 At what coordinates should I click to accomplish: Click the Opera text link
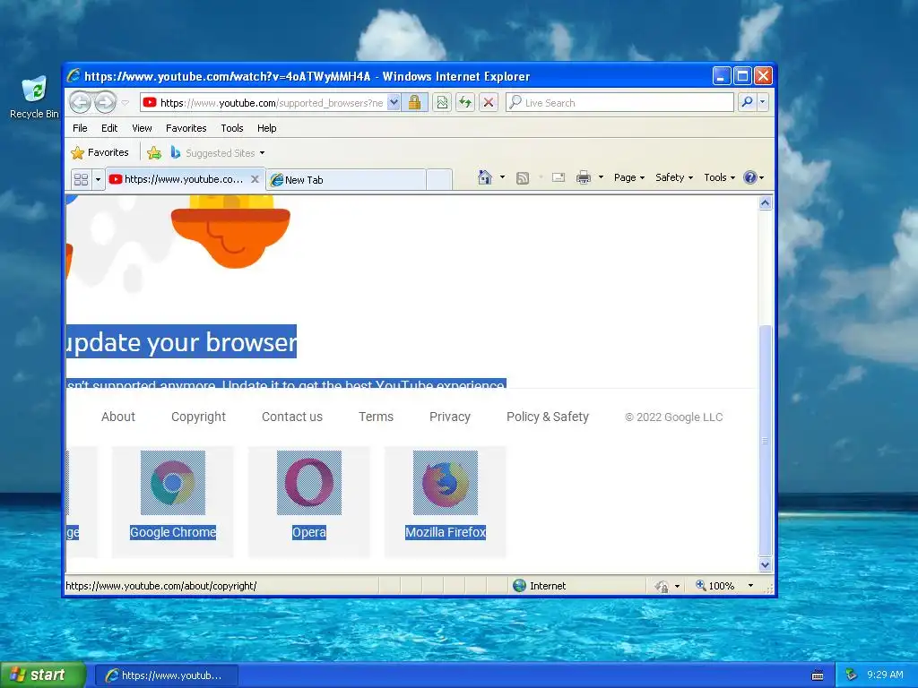[309, 532]
